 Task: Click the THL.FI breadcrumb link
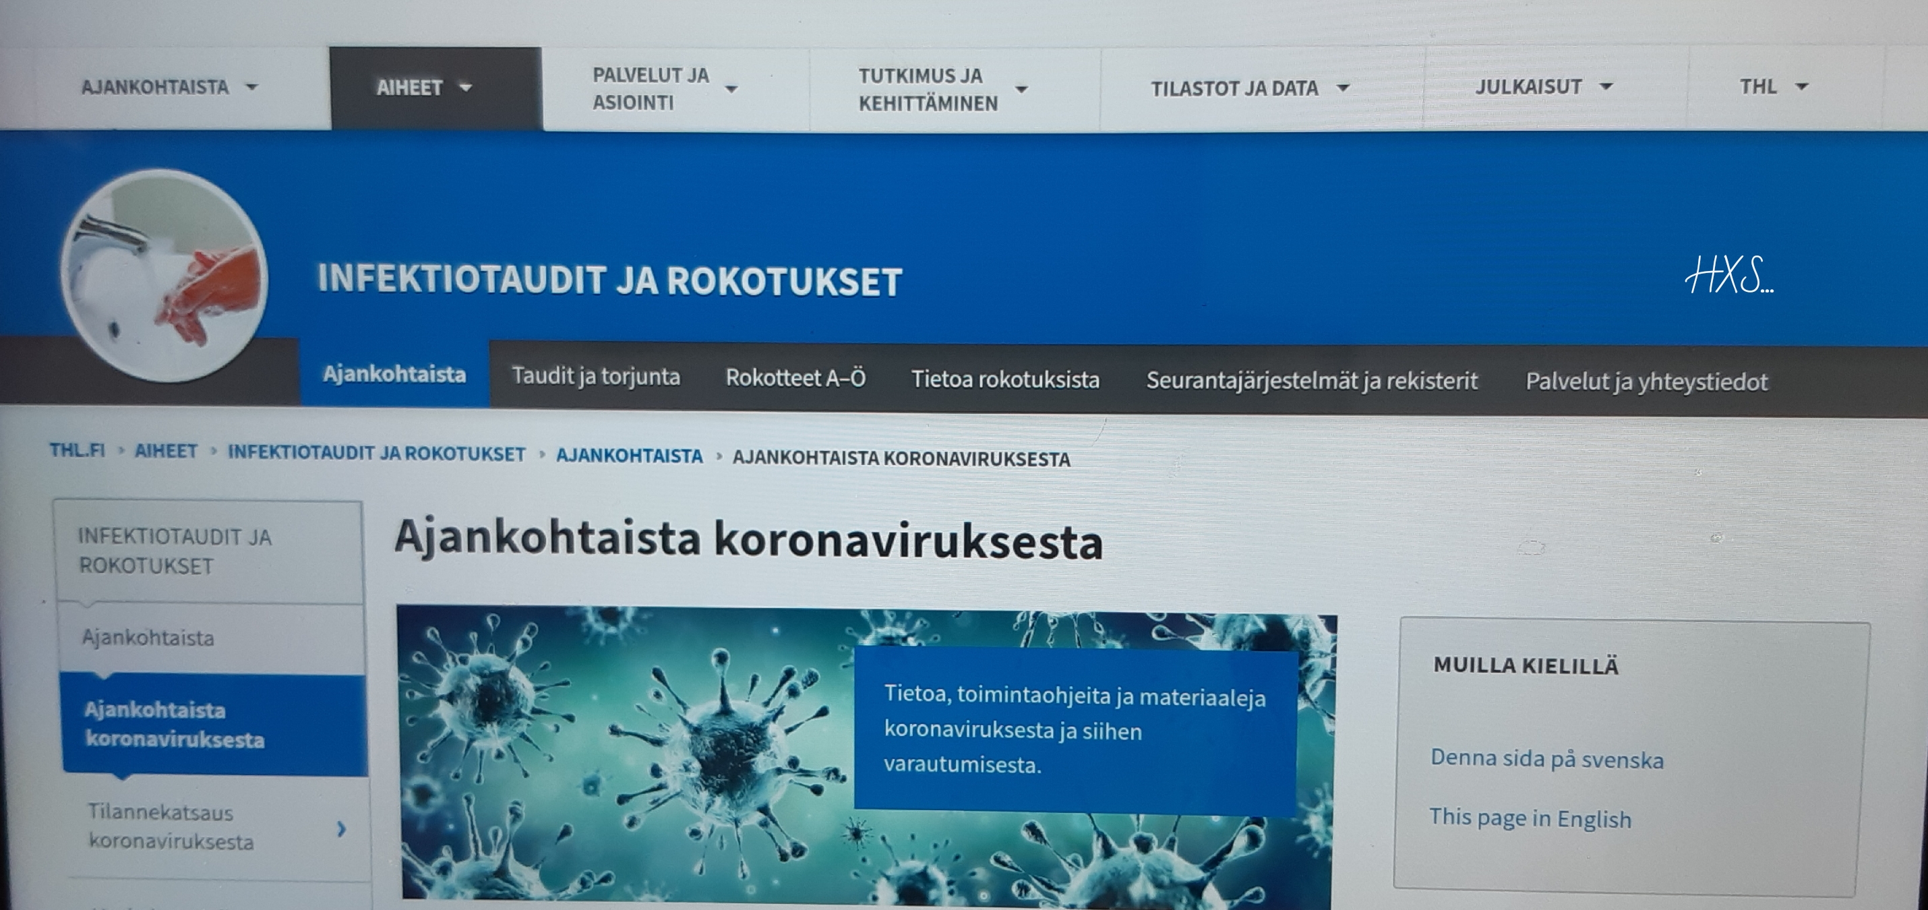77,450
